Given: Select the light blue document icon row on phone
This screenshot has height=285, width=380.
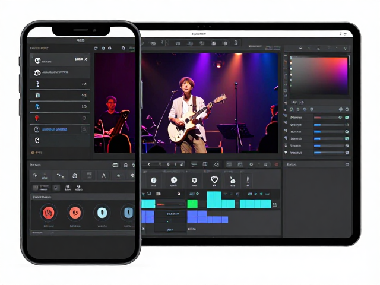Looking at the screenshot, I should pos(60,95).
